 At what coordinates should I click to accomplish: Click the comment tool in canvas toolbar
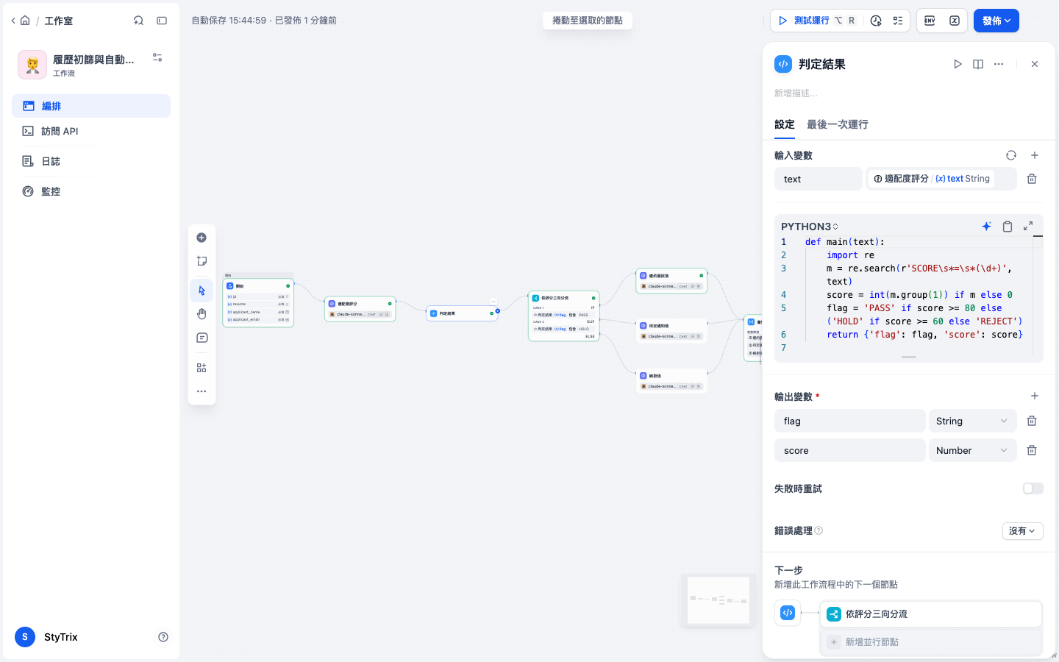click(202, 338)
